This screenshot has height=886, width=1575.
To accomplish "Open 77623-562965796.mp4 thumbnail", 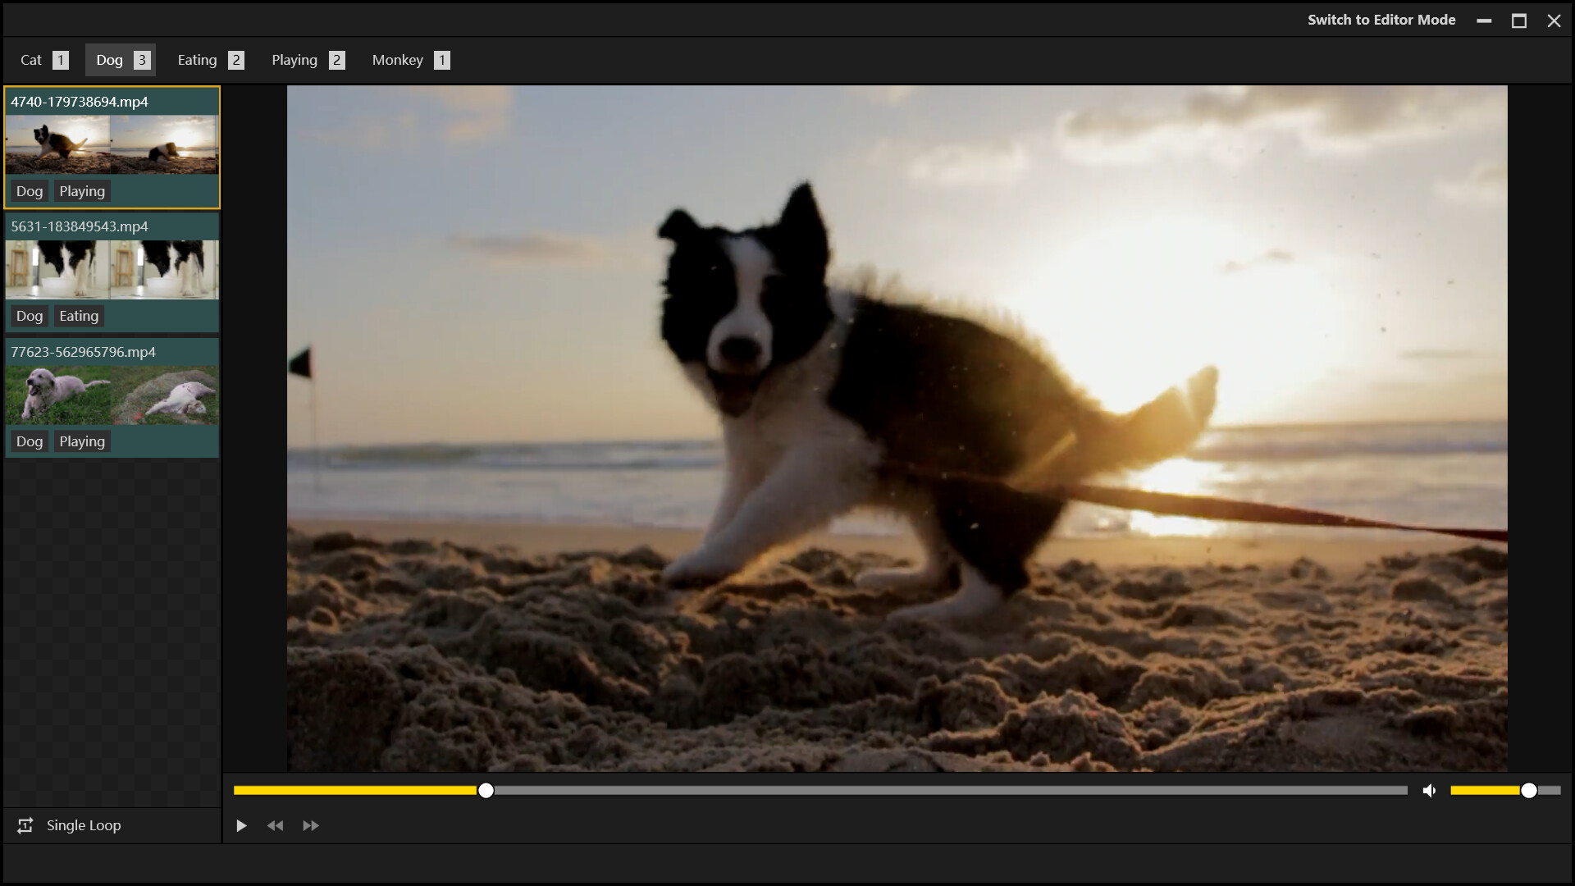I will (112, 395).
